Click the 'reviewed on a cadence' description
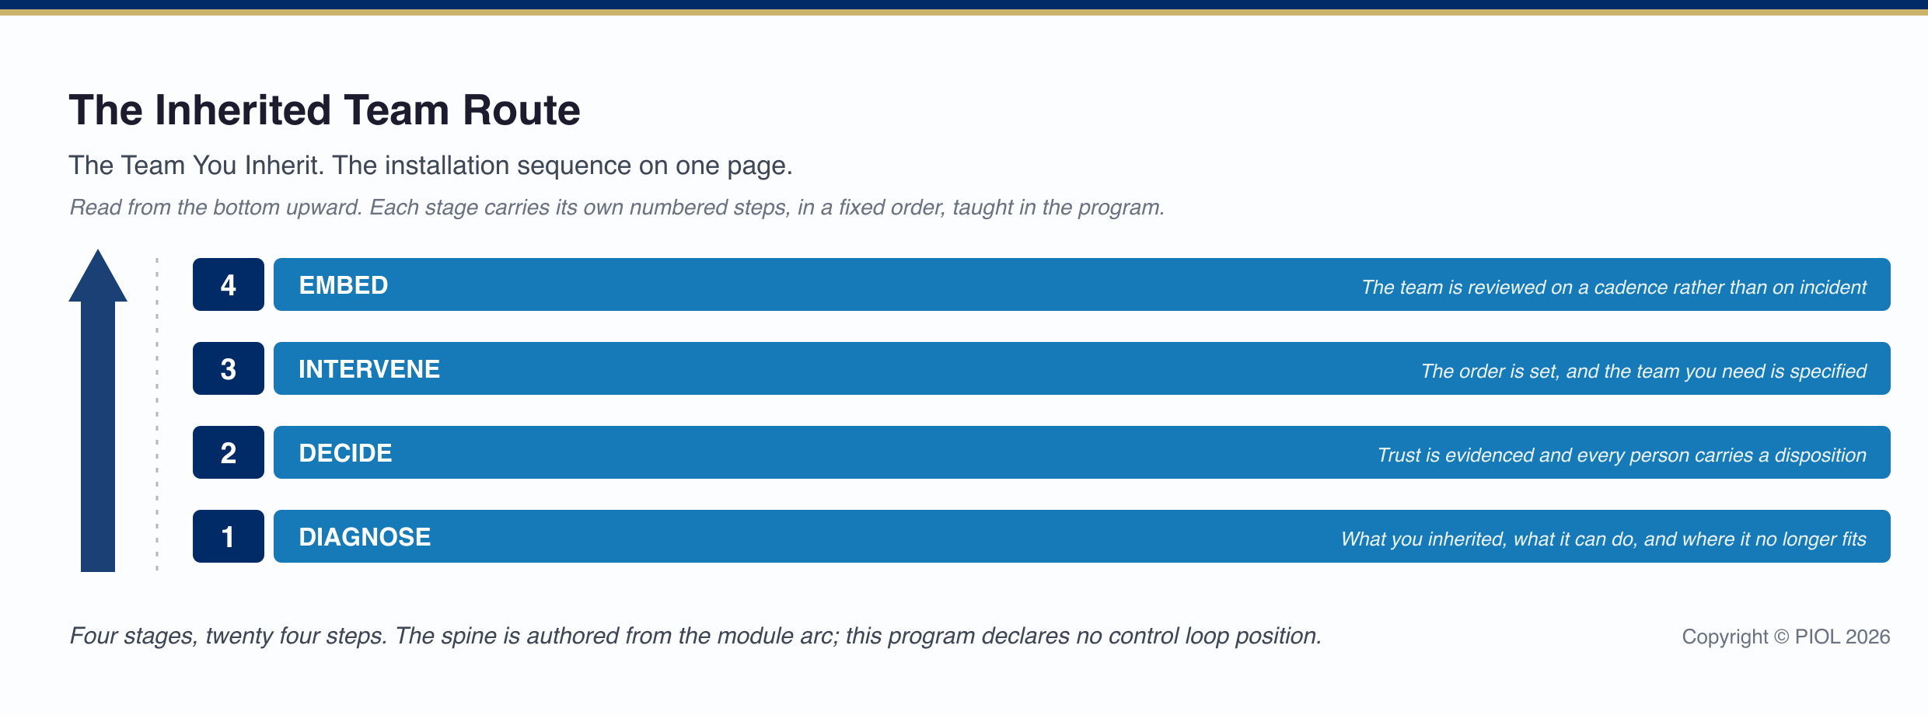This screenshot has width=1928, height=715. tap(1614, 288)
